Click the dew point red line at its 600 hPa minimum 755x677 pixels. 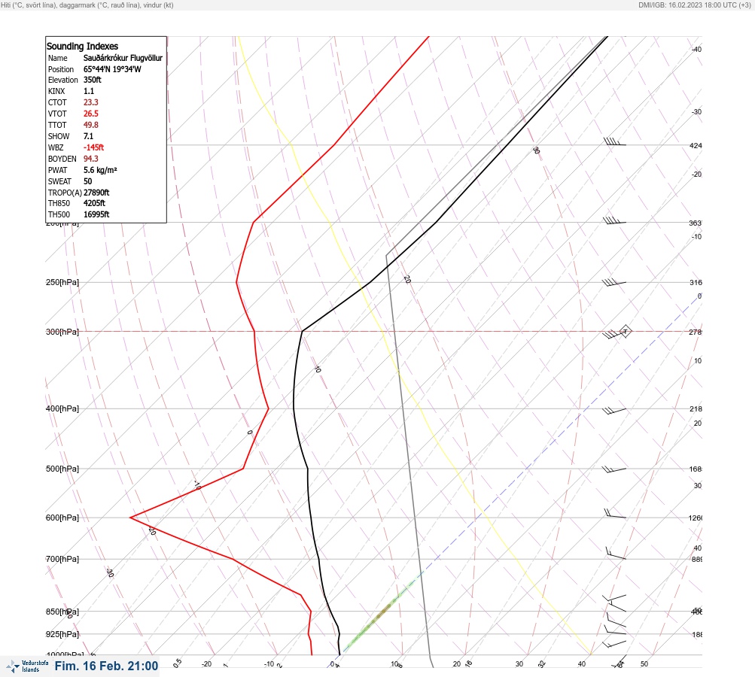click(131, 518)
